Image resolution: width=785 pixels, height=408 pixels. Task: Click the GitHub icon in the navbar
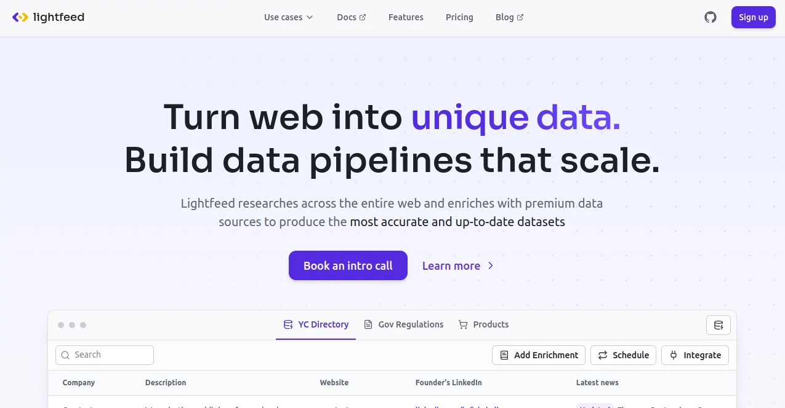point(710,17)
